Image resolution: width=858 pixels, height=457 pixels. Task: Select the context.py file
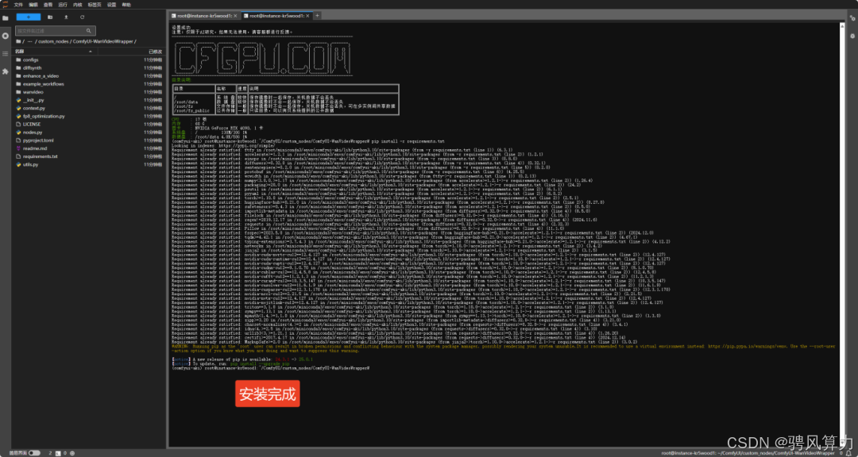pyautogui.click(x=89, y=108)
